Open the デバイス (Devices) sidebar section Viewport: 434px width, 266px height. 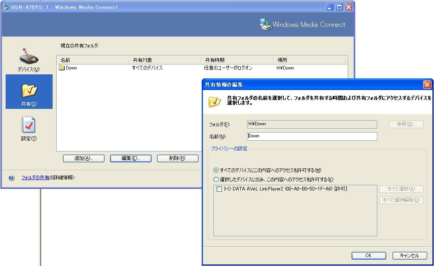point(29,59)
